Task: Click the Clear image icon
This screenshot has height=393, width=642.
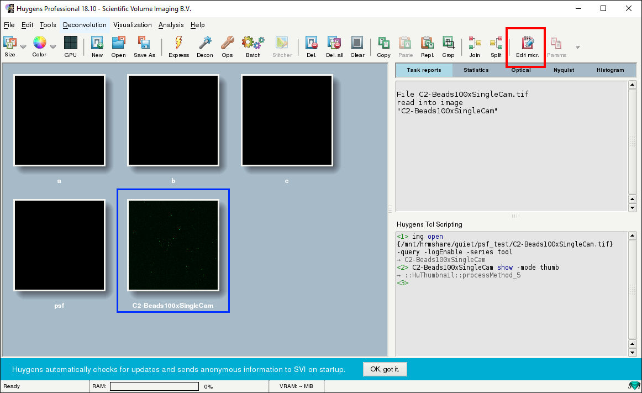Action: coord(357,46)
